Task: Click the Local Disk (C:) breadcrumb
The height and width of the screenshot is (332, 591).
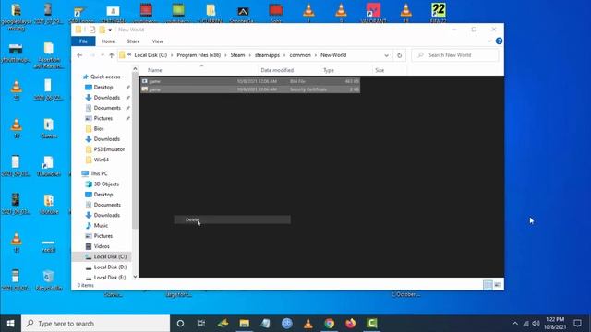Action: pos(151,55)
